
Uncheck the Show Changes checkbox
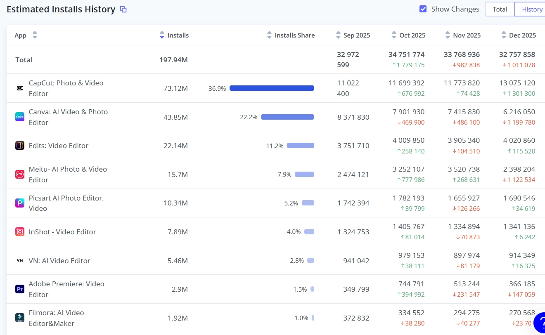point(423,9)
